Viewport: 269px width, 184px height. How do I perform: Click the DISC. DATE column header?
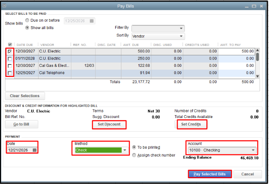click(x=106, y=45)
